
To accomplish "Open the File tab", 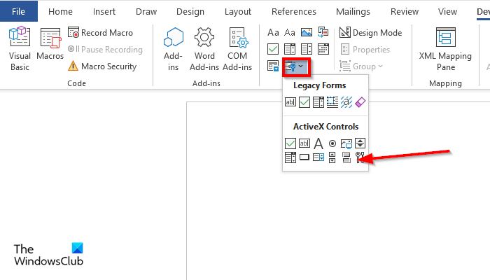I will pos(18,12).
